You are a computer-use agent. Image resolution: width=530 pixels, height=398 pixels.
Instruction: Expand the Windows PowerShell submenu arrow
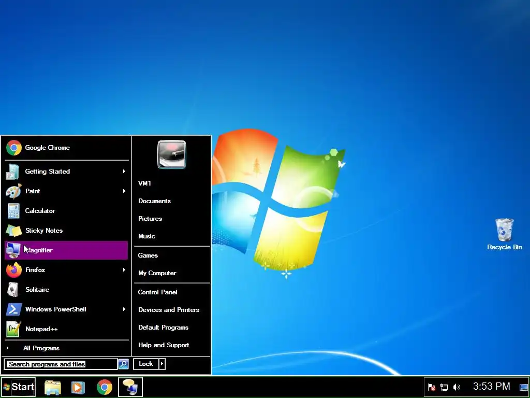point(124,309)
